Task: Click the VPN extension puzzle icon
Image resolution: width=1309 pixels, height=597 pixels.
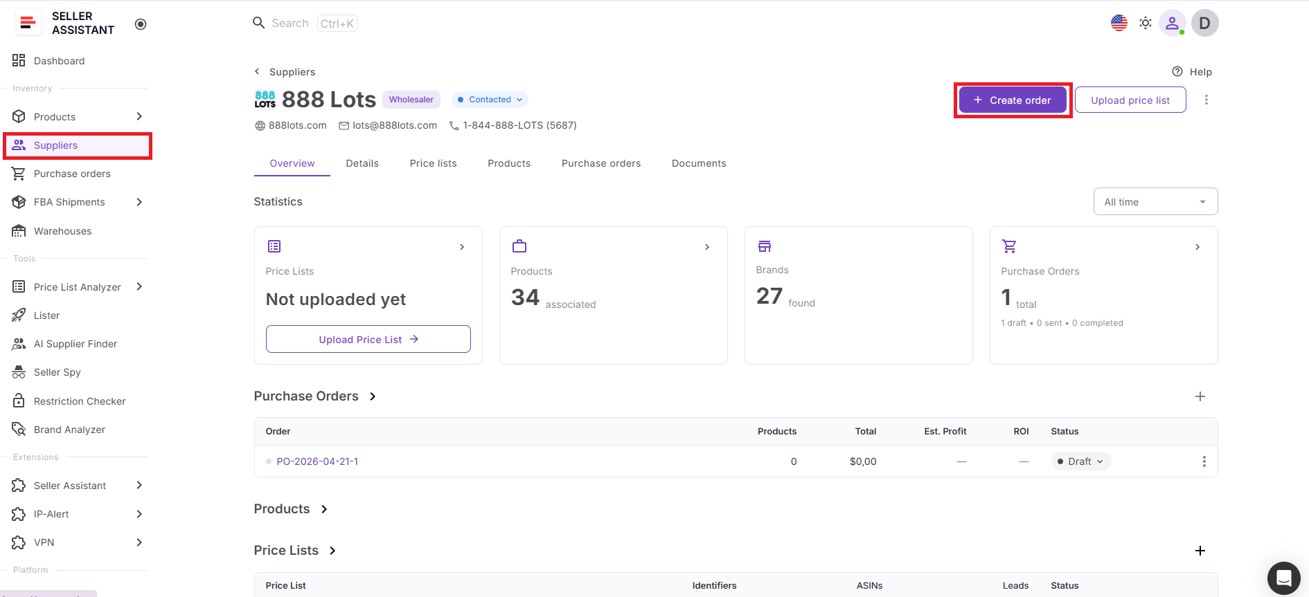Action: click(x=19, y=542)
